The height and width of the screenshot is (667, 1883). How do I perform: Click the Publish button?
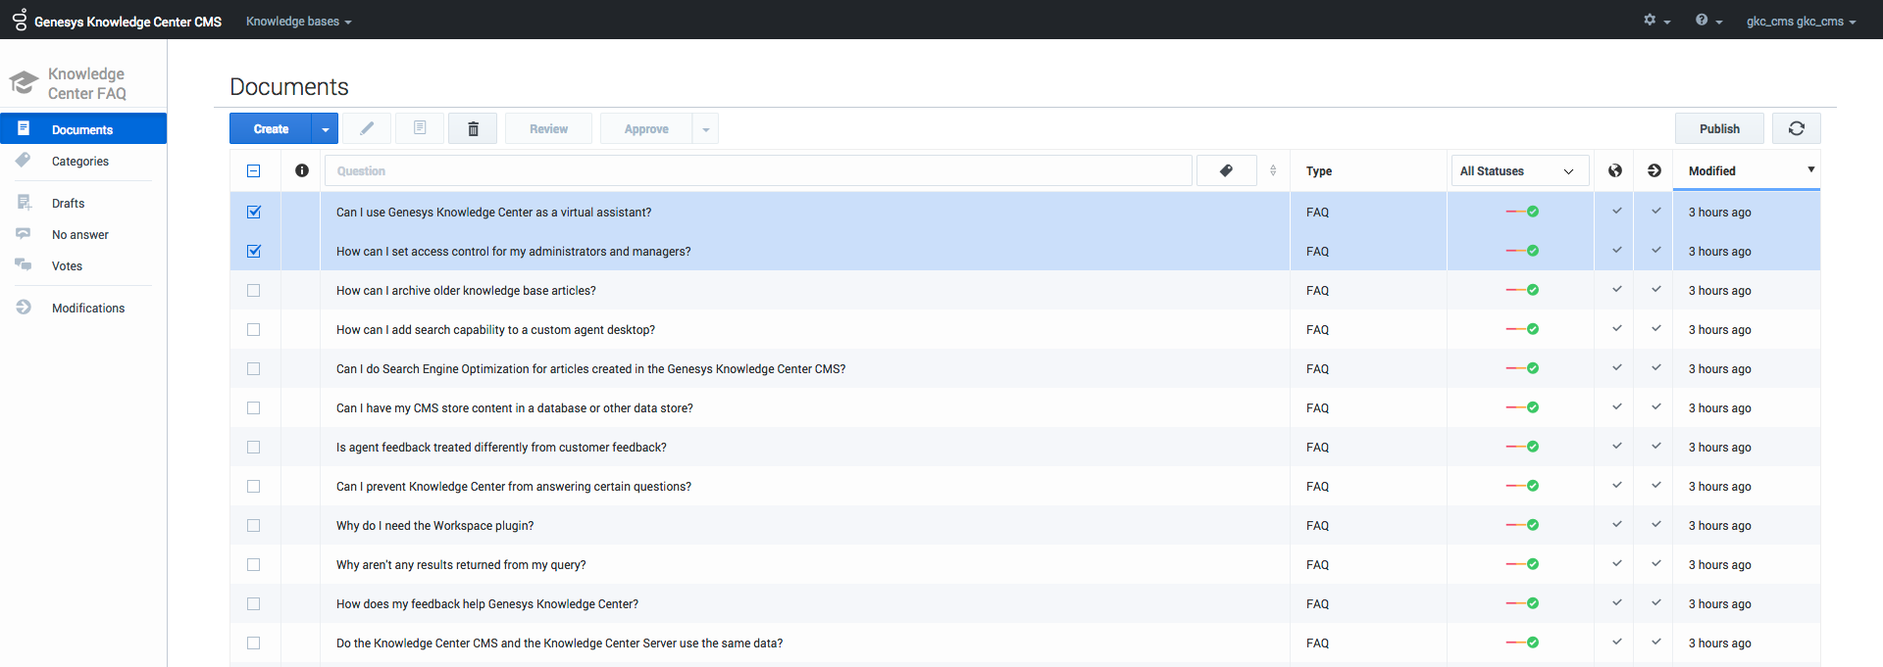click(x=1718, y=128)
